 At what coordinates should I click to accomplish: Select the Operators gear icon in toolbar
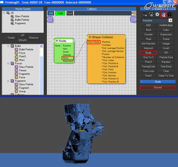coord(157,14)
